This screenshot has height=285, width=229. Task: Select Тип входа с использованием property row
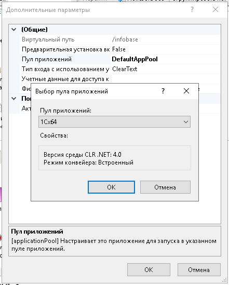click(120, 69)
